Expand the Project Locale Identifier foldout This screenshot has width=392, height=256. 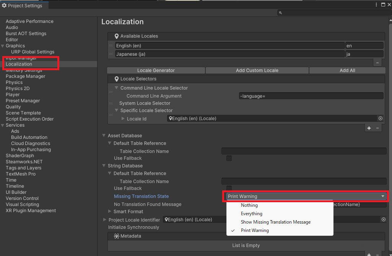[104, 220]
